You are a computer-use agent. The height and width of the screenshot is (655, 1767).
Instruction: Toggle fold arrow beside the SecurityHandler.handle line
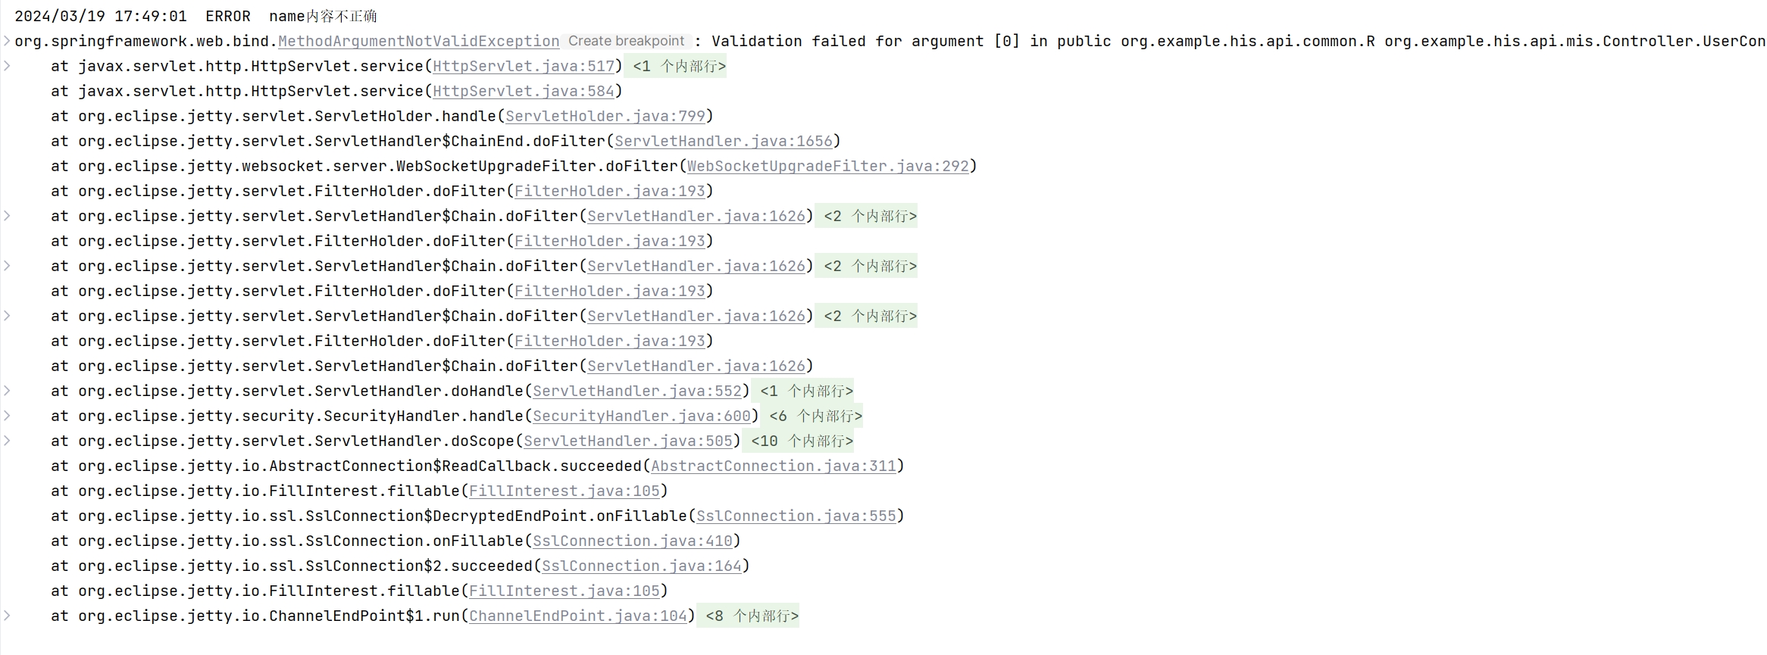coord(7,416)
